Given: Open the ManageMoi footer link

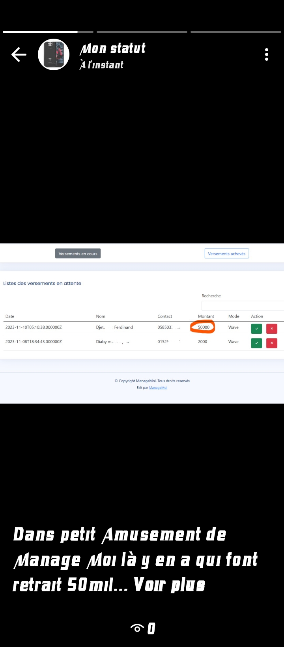Looking at the screenshot, I should [158, 388].
